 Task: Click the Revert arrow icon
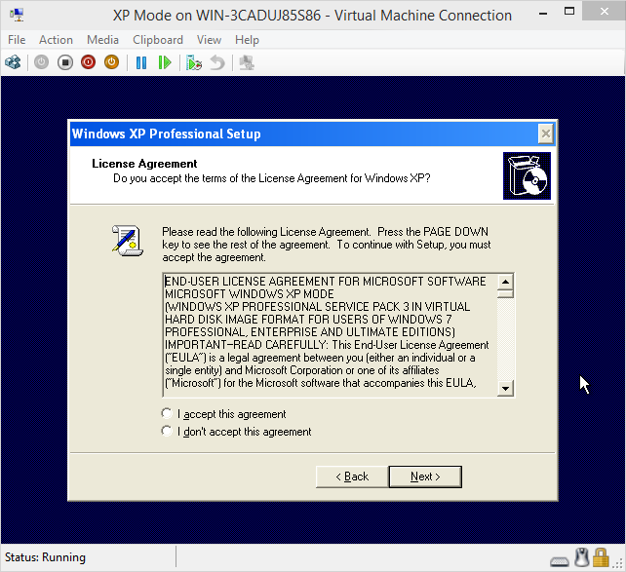(x=217, y=62)
